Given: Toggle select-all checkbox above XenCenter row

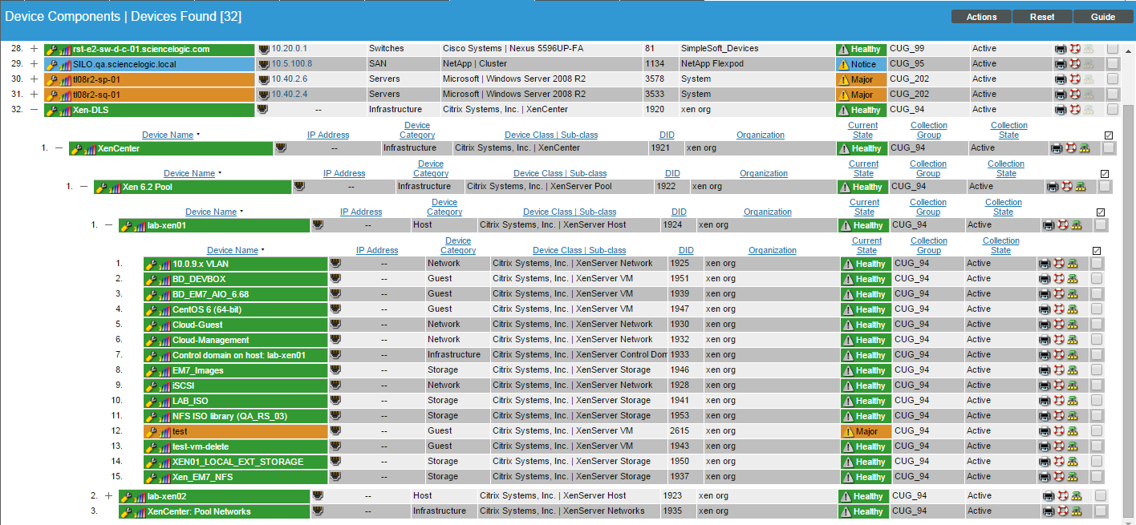Looking at the screenshot, I should click(1109, 135).
